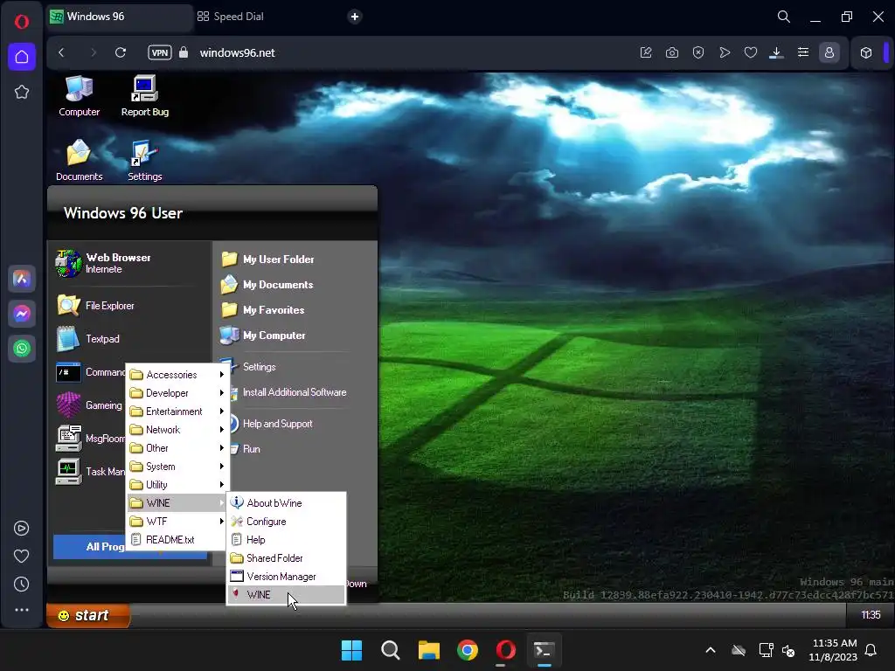Viewport: 895px width, 671px height.
Task: Click the downloads icon in Opera toolbar
Action: pyautogui.click(x=776, y=52)
